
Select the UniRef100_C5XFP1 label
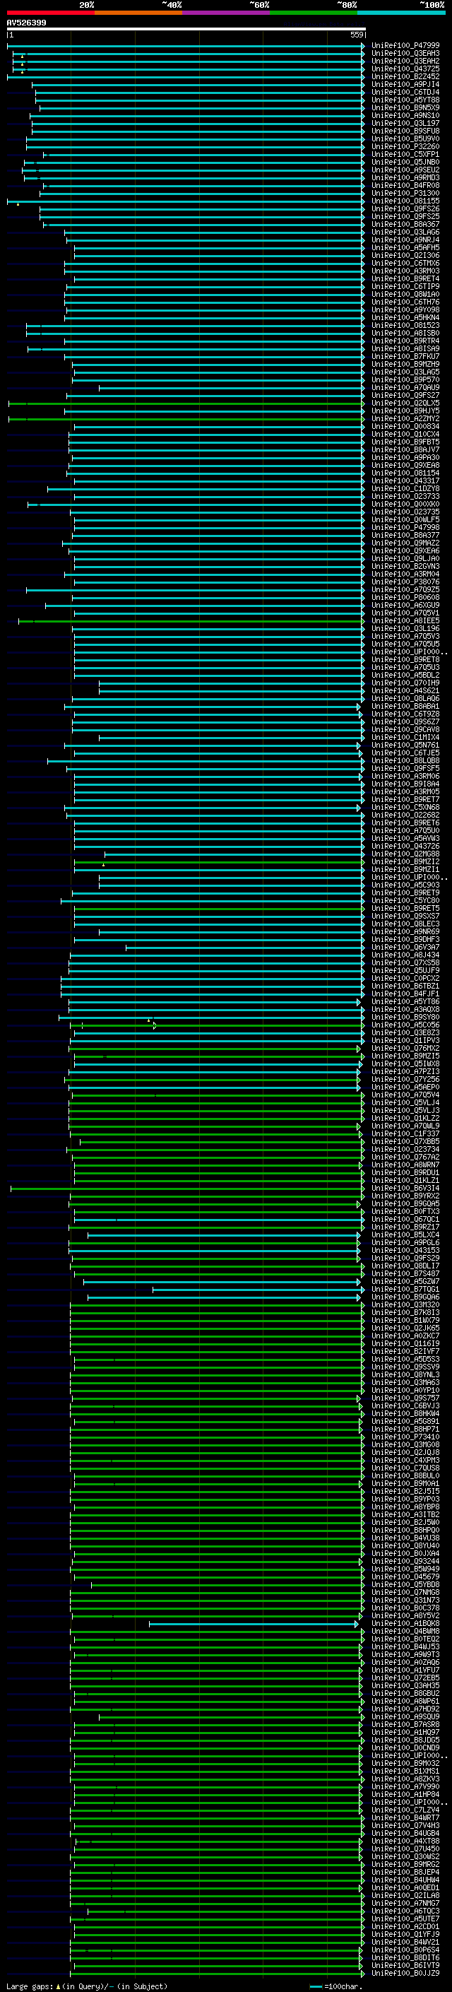coord(405,155)
